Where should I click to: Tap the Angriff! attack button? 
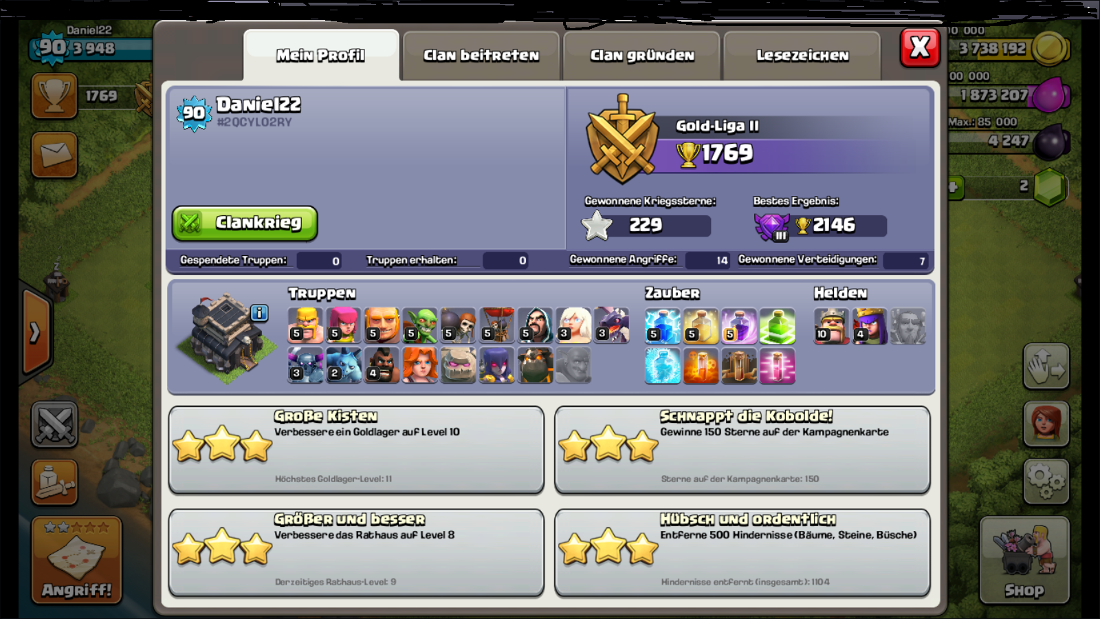[76, 560]
